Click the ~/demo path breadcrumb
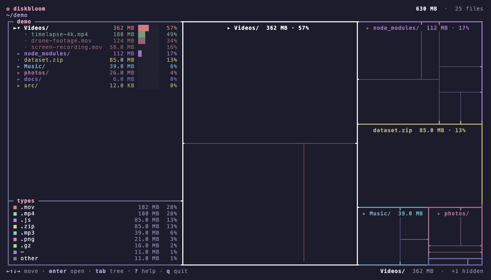The image size is (491, 280). click(17, 15)
